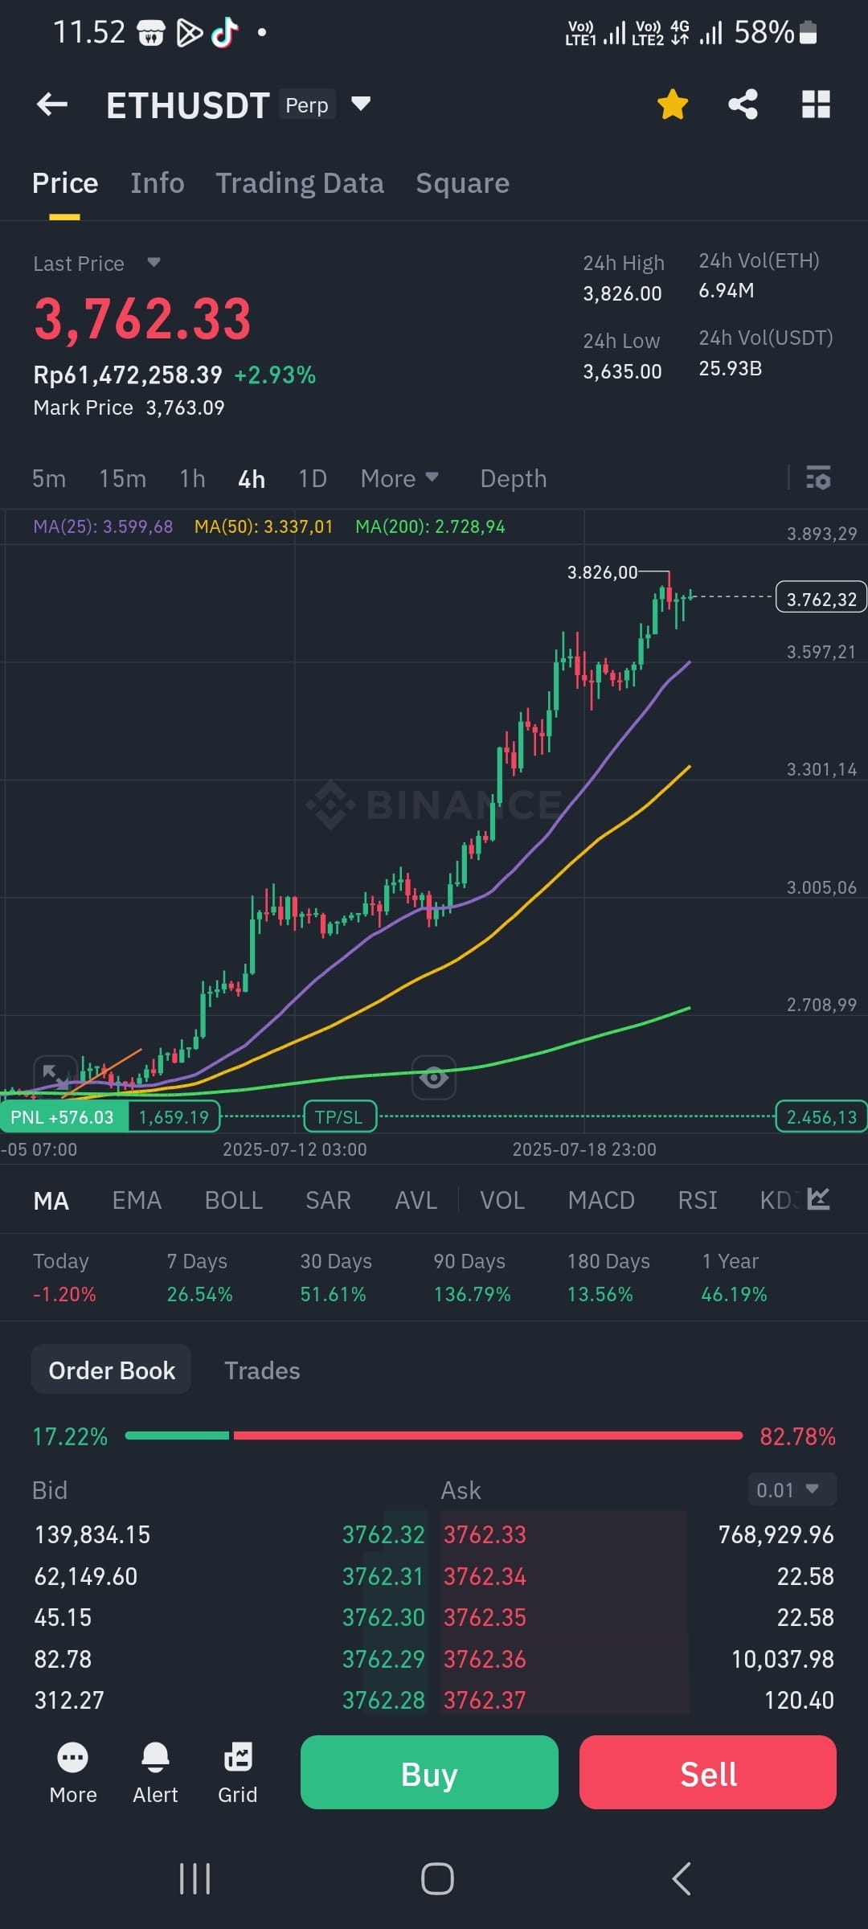Tap the MA(25) legend value
868x1929 pixels.
103,527
